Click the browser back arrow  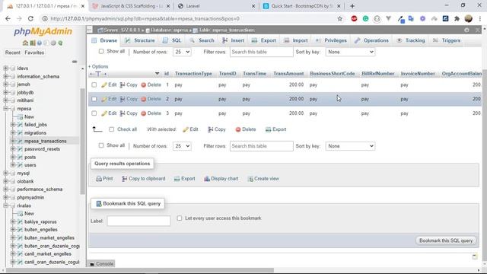click(x=8, y=18)
